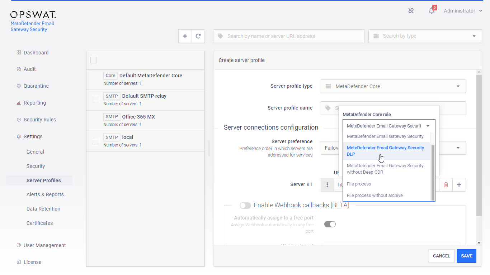Click the search by name or URL field
Image resolution: width=490 pixels, height=275 pixels.
pyautogui.click(x=289, y=36)
